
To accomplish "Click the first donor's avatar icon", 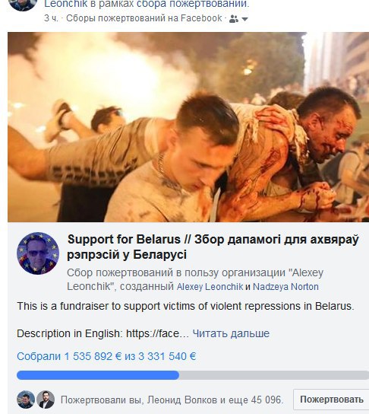I will point(26,400).
